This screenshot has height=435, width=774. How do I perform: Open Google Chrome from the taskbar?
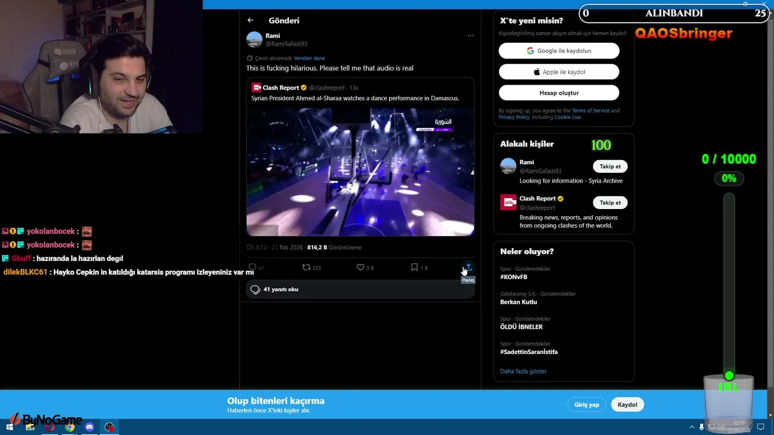[x=70, y=427]
